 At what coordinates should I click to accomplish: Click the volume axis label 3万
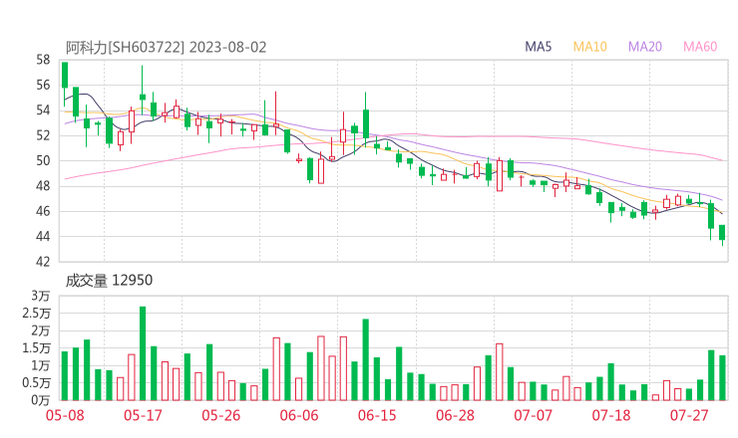pos(41,296)
